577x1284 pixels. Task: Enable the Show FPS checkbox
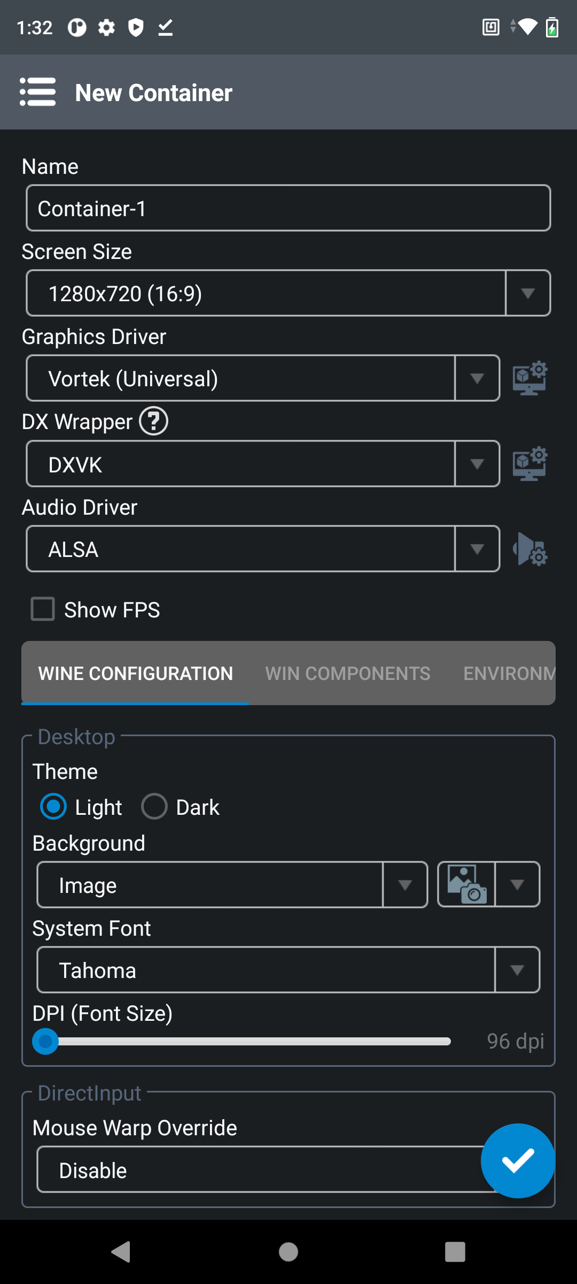click(43, 609)
